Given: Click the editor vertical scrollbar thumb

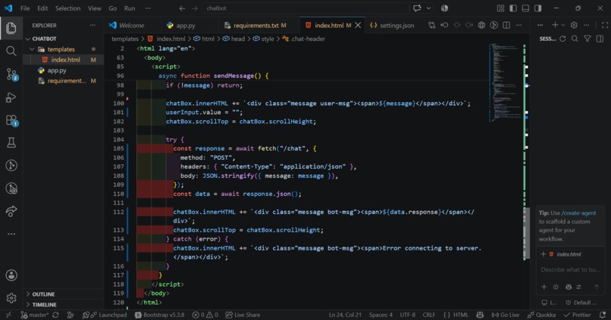Looking at the screenshot, I should 526,233.
